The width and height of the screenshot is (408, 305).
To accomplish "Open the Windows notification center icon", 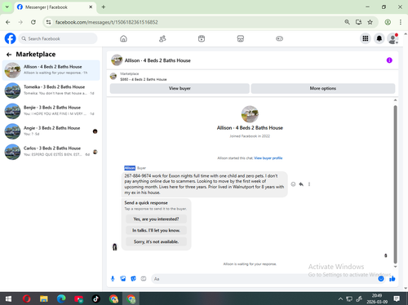I will [x=397, y=299].
